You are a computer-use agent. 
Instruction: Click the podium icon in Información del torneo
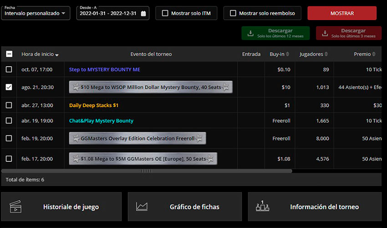click(x=262, y=206)
